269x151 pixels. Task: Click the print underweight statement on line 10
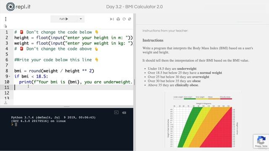[76, 82]
